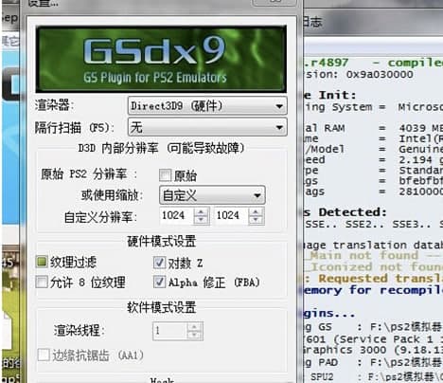Enable the 允许 8 位纹理 checkbox
This screenshot has height=383, width=443.
pyautogui.click(x=42, y=282)
